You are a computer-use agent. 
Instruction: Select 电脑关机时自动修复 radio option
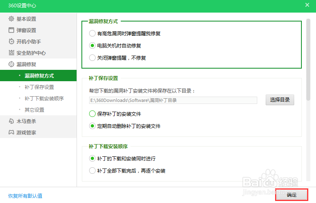pos(92,45)
